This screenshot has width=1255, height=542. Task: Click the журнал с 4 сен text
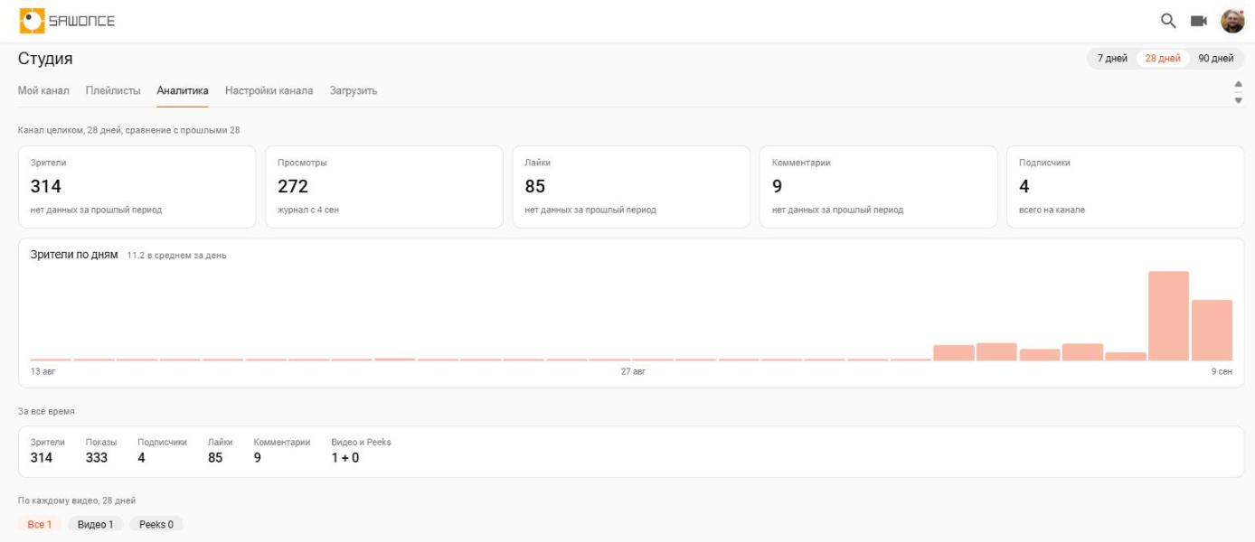[308, 210]
